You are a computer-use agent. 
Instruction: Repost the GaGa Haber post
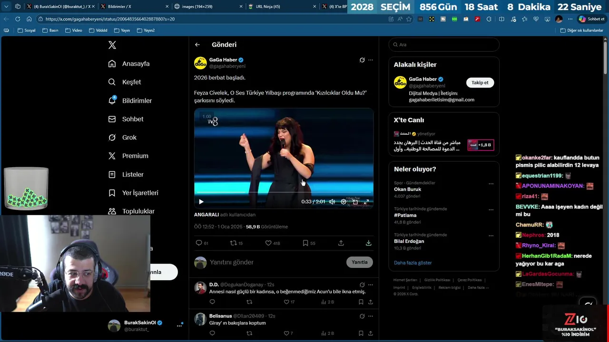point(236,243)
